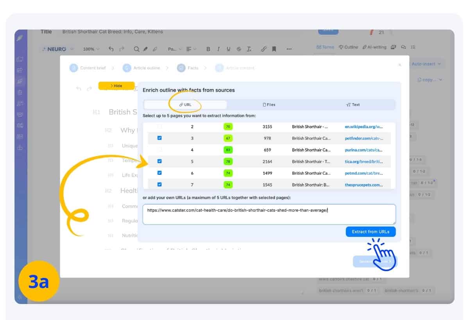The height and width of the screenshot is (320, 469).
Task: Toggle underline formatting
Action: click(229, 49)
